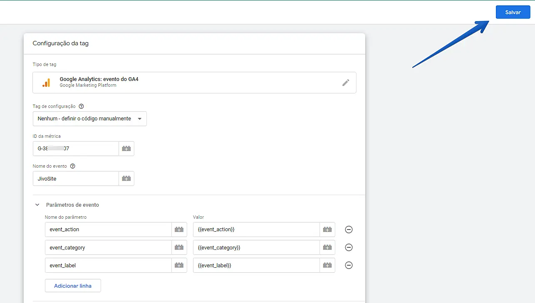Remove the event_action parameter row
The height and width of the screenshot is (303, 535).
(x=349, y=230)
